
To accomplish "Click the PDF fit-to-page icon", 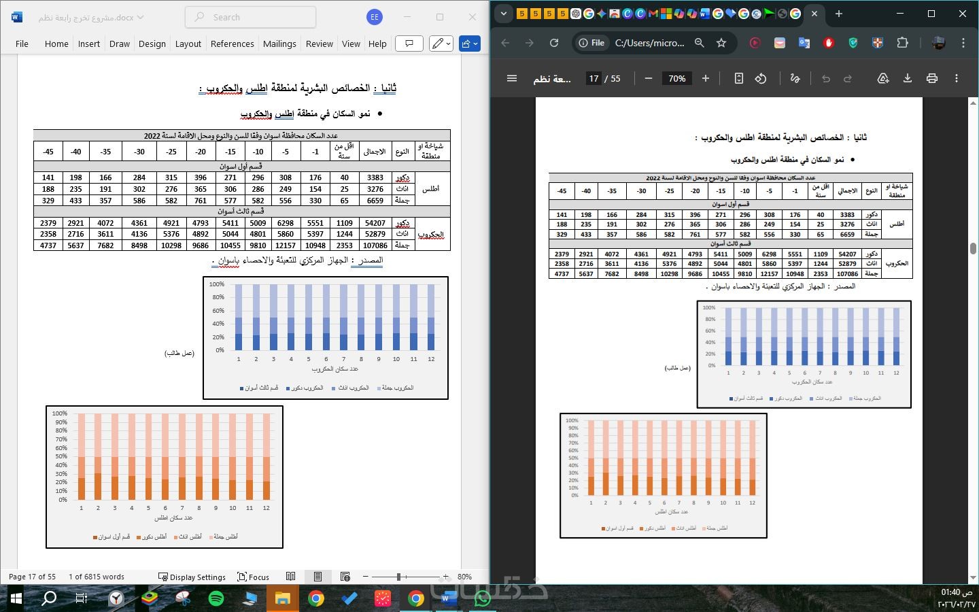I will pyautogui.click(x=739, y=78).
